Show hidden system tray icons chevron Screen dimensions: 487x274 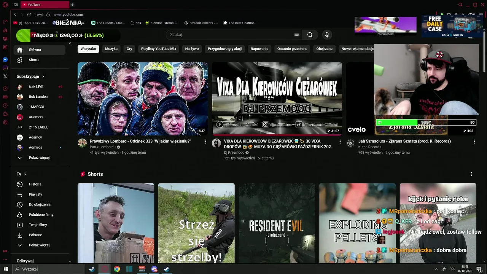tap(436, 269)
